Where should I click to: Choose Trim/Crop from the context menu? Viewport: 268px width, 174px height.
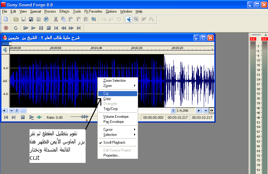(x=118, y=109)
